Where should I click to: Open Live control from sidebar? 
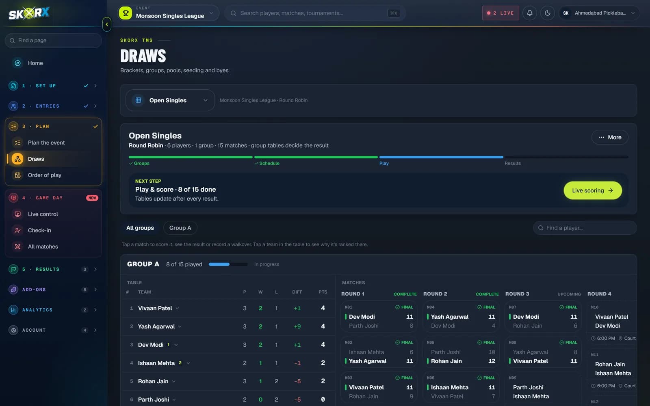[53, 214]
